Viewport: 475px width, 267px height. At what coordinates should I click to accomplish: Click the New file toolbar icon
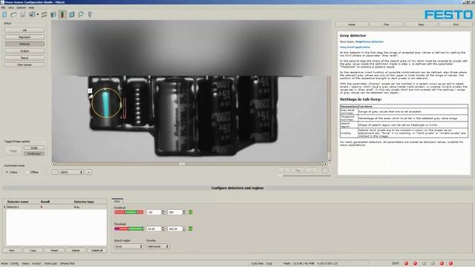4,15
